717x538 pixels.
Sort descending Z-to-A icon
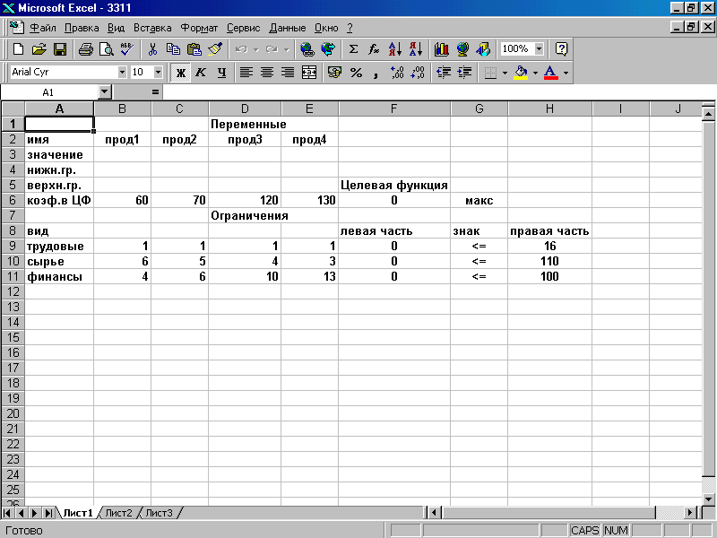pyautogui.click(x=415, y=49)
